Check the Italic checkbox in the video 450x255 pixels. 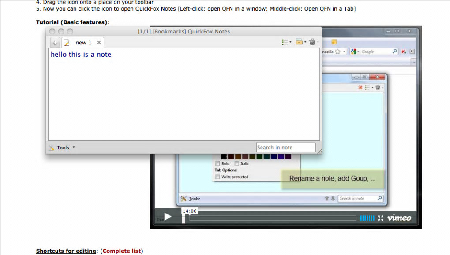tap(236, 163)
